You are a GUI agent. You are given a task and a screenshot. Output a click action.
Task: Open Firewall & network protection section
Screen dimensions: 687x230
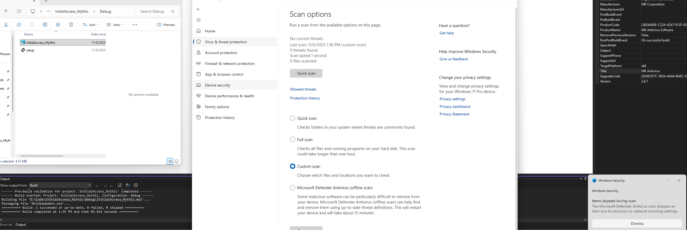[230, 64]
